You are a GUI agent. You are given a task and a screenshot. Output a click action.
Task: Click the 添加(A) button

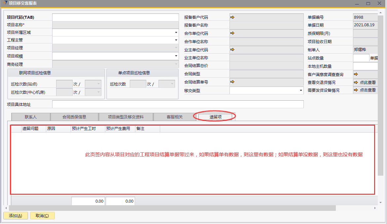pyautogui.click(x=16, y=216)
